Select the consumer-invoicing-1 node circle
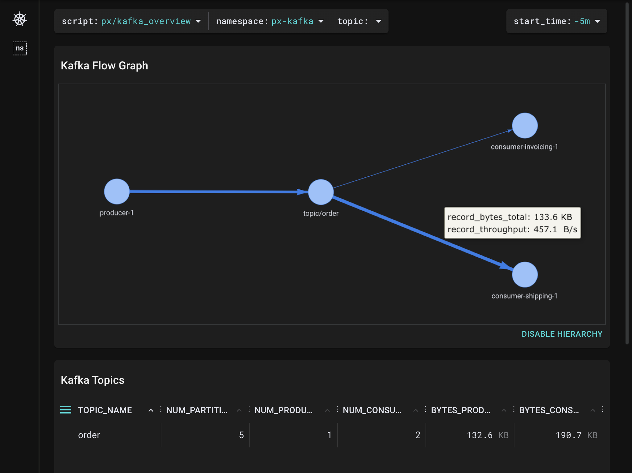The height and width of the screenshot is (473, 632). [x=525, y=125]
